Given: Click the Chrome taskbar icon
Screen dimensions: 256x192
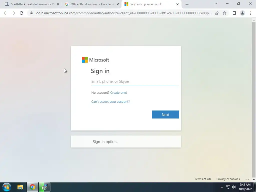Looking at the screenshot, I should coord(32,187).
